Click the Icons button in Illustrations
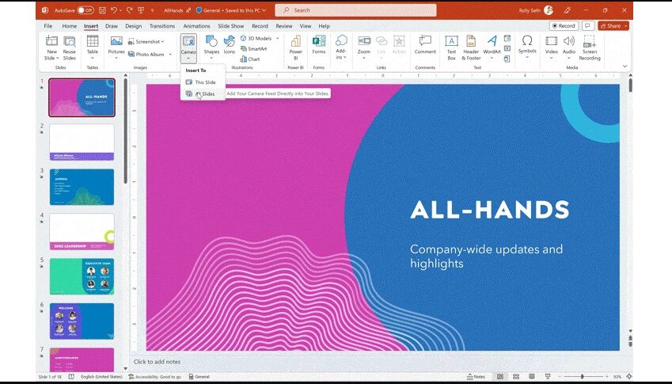 tap(230, 45)
